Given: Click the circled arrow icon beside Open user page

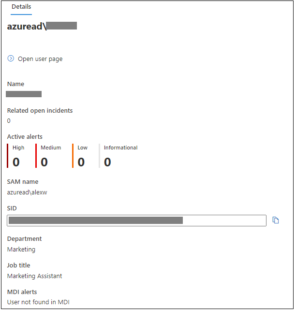Looking at the screenshot, I should click(11, 59).
